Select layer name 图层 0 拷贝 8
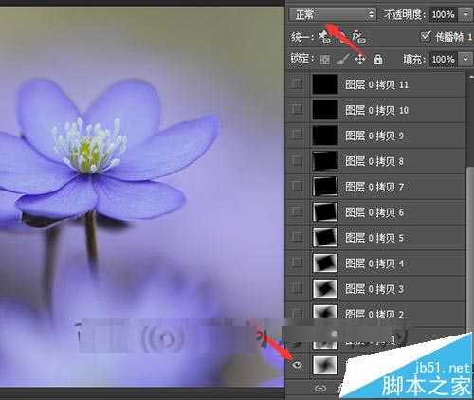The image size is (474, 400). tap(374, 161)
